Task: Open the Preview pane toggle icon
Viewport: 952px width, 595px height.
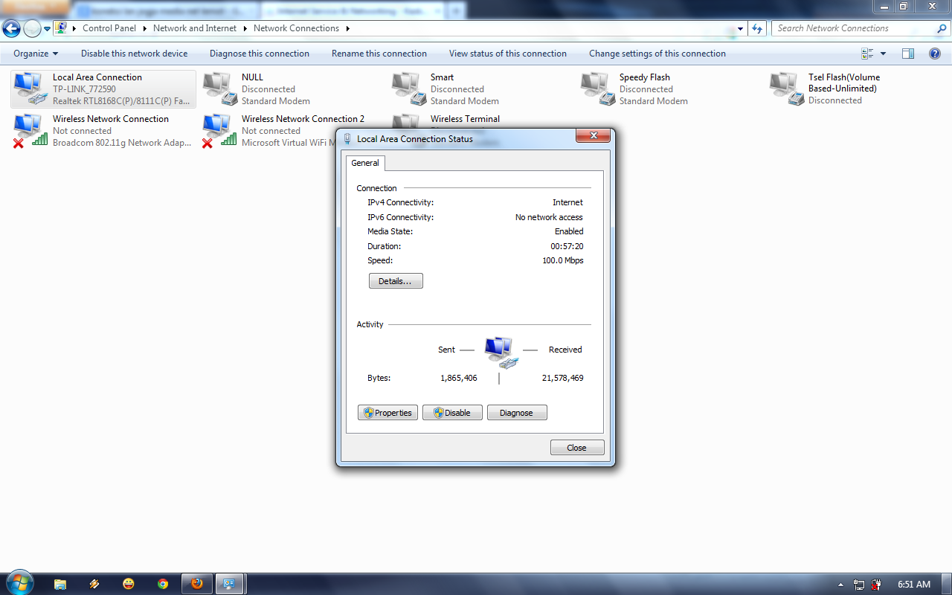Action: [907, 53]
